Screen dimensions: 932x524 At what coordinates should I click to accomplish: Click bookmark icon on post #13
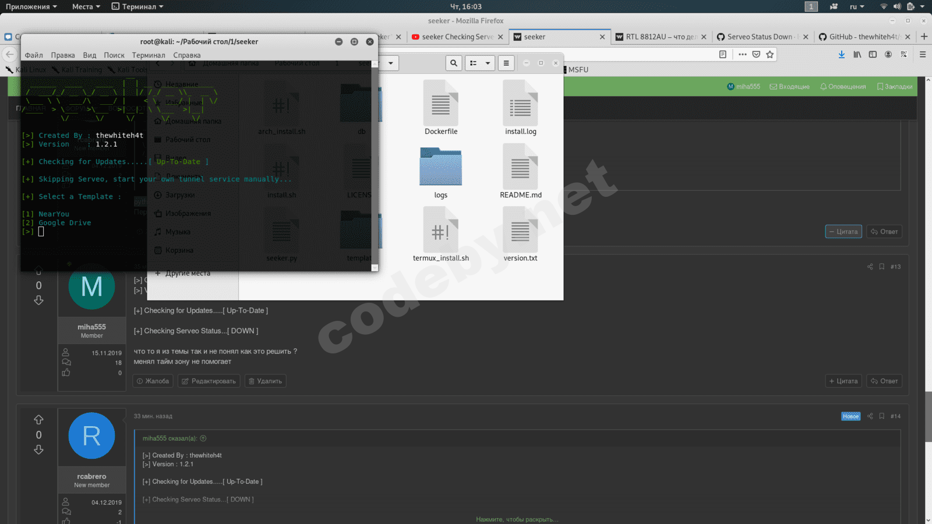882,267
